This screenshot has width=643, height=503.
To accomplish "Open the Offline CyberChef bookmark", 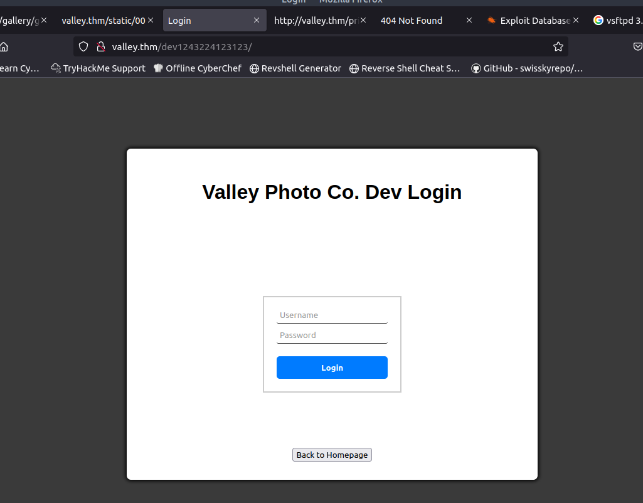I will [x=198, y=68].
